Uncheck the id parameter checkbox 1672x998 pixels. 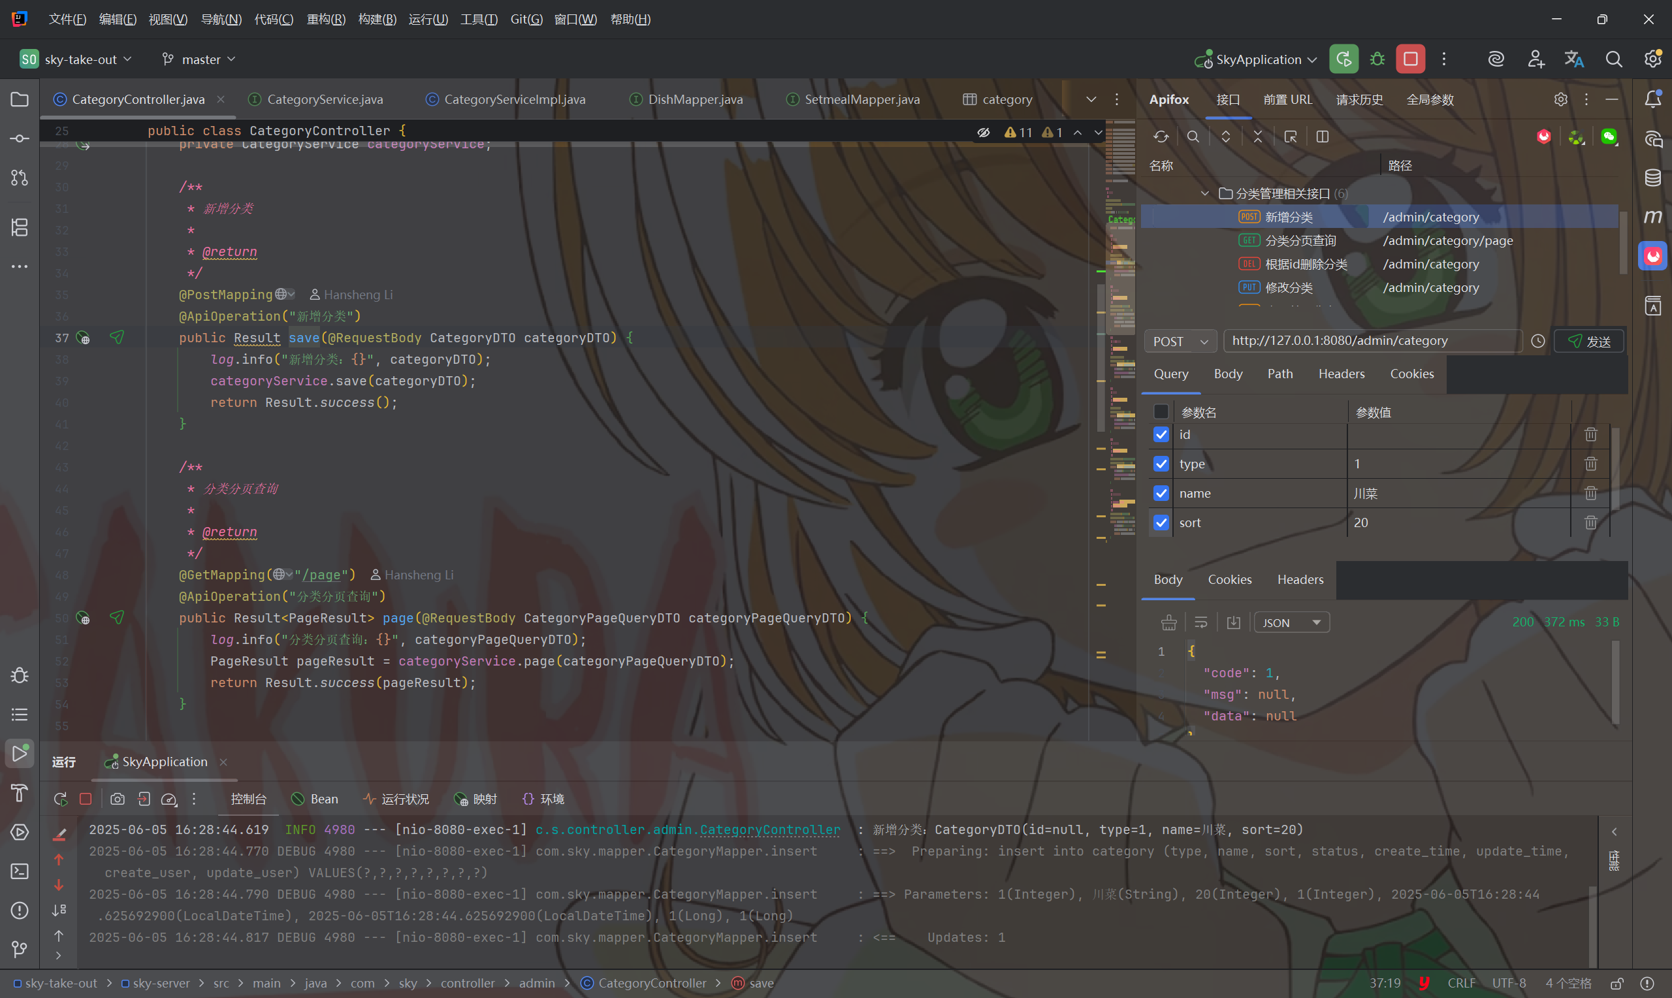(1161, 434)
